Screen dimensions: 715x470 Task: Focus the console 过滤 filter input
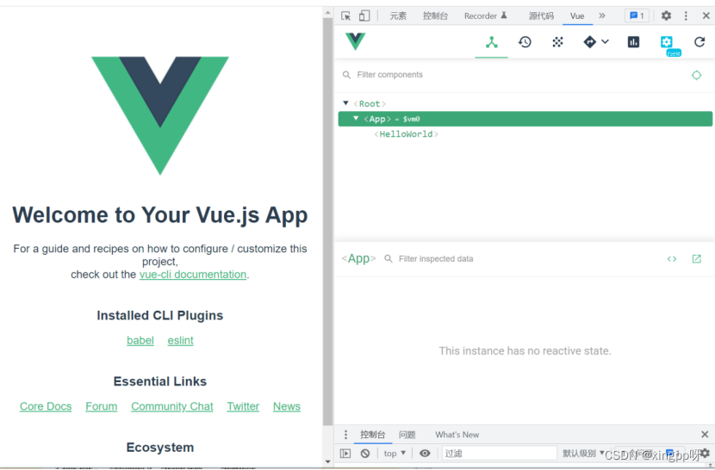click(x=500, y=453)
